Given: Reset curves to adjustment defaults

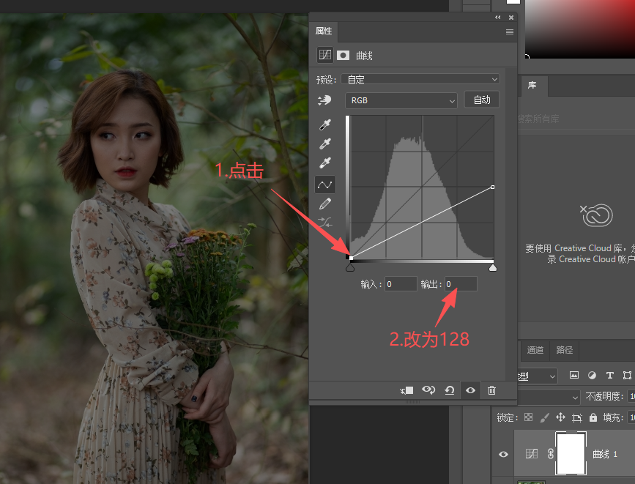Looking at the screenshot, I should (450, 390).
